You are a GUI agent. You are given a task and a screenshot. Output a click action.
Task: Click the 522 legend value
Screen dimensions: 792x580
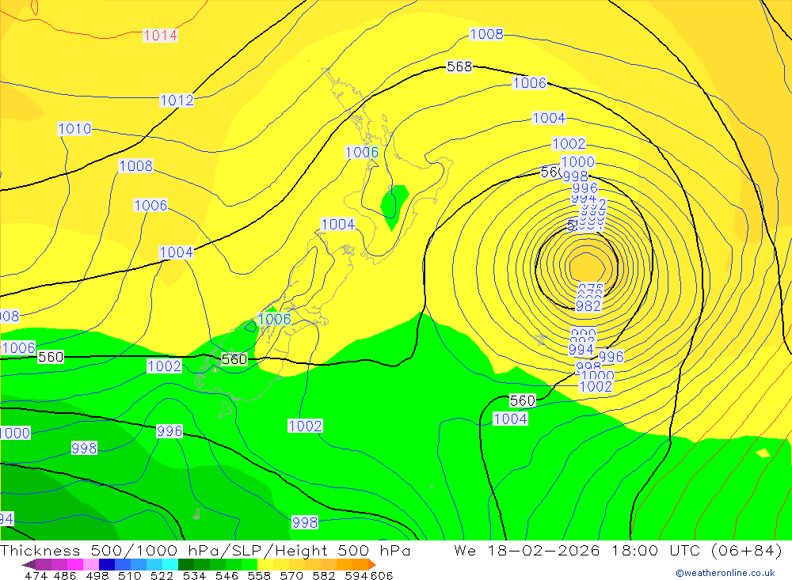click(162, 575)
